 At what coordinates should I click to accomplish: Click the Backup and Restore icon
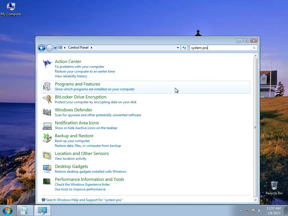[47, 138]
